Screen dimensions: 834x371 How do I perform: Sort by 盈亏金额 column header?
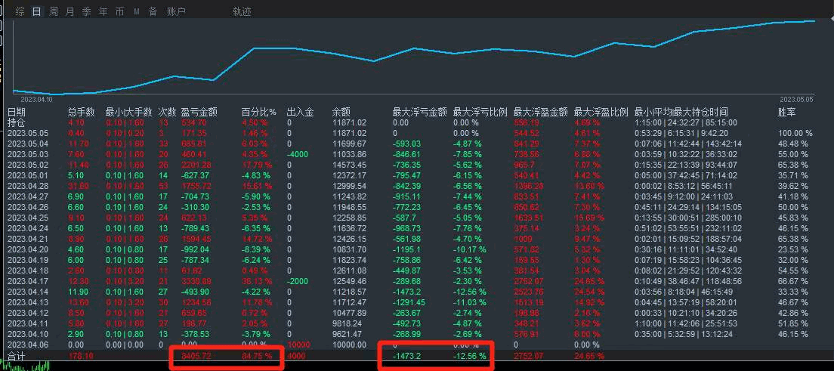click(199, 112)
